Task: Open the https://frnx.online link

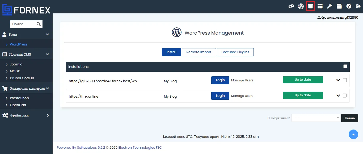Action: pos(83,97)
